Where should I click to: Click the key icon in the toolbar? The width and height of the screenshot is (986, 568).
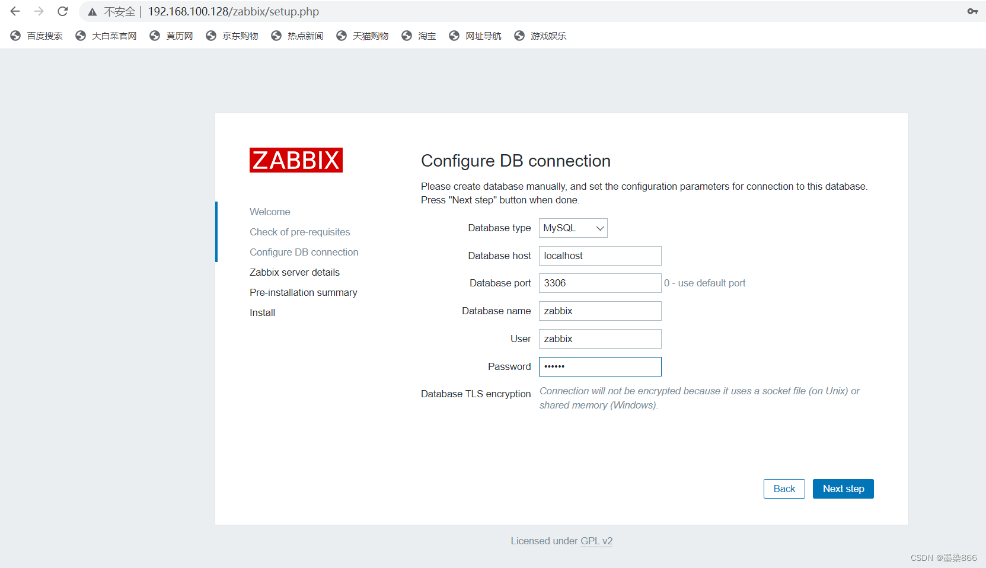[x=972, y=11]
